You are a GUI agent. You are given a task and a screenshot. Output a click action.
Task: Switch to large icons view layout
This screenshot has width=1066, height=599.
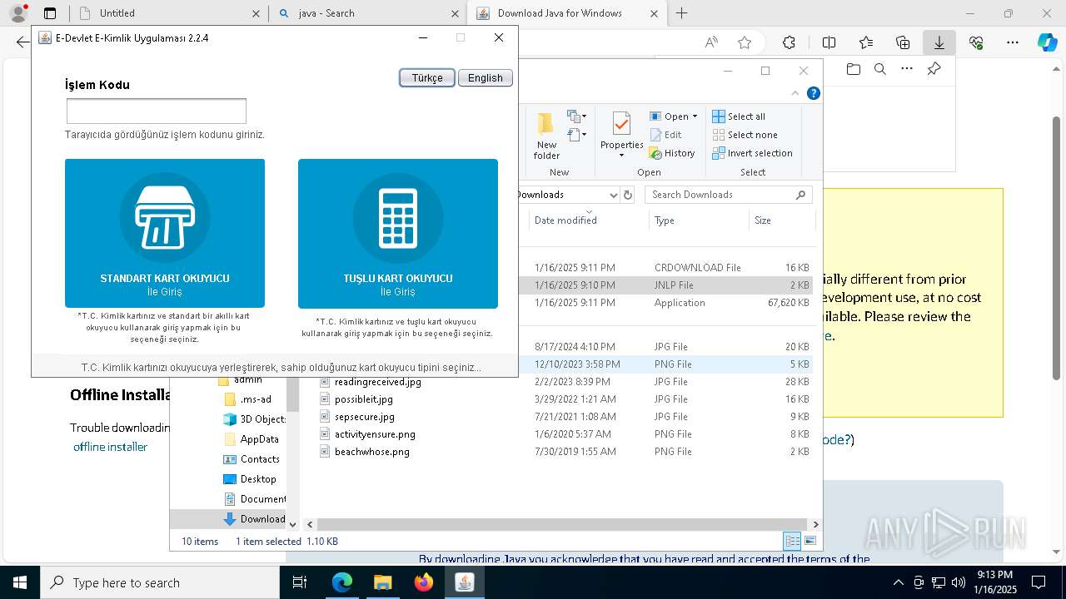809,541
